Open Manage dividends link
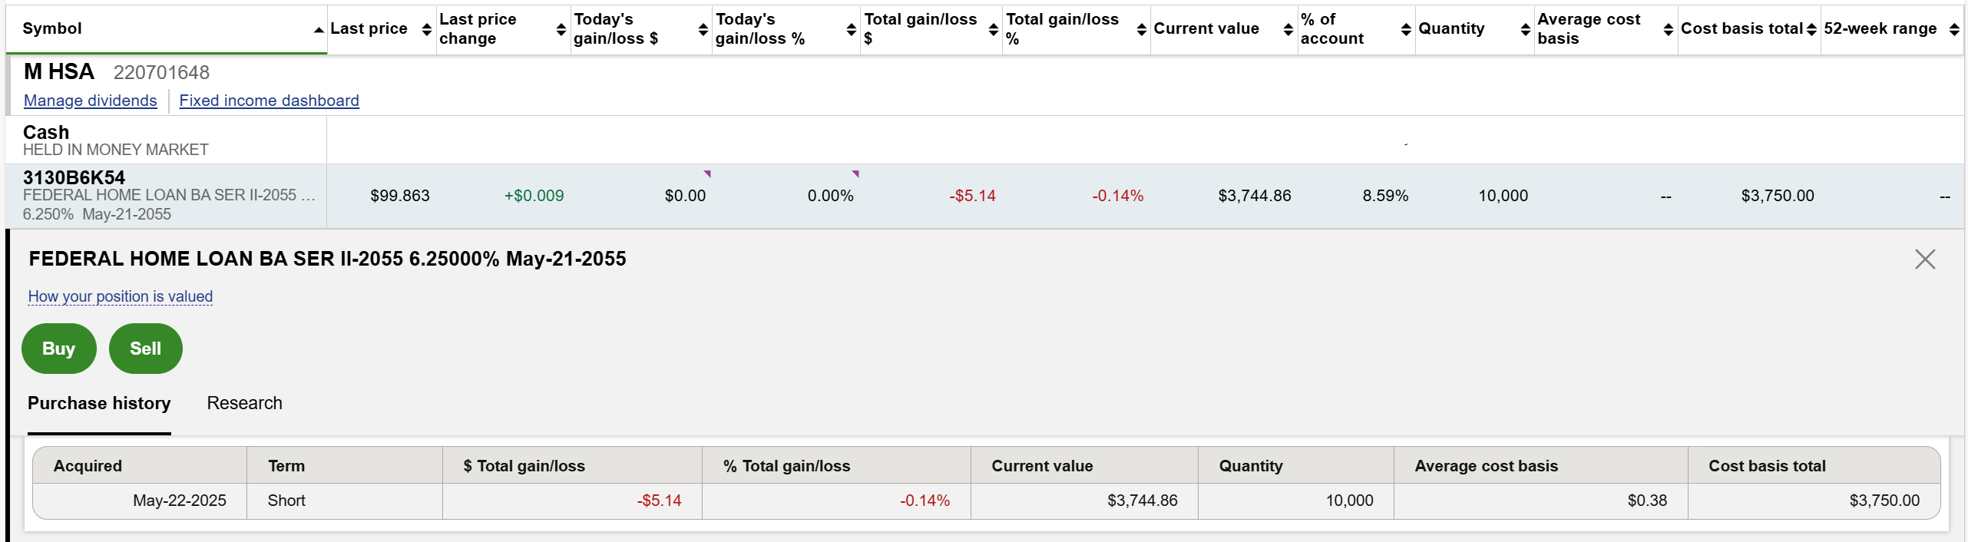1968x542 pixels. (x=91, y=101)
